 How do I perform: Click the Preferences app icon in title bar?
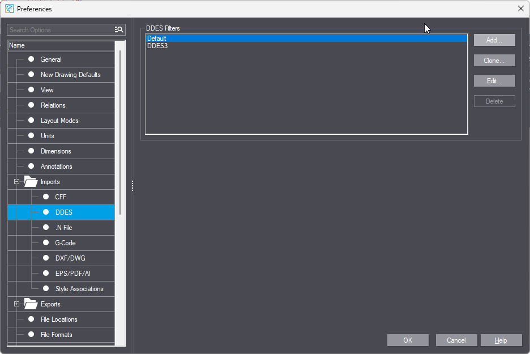pos(10,8)
